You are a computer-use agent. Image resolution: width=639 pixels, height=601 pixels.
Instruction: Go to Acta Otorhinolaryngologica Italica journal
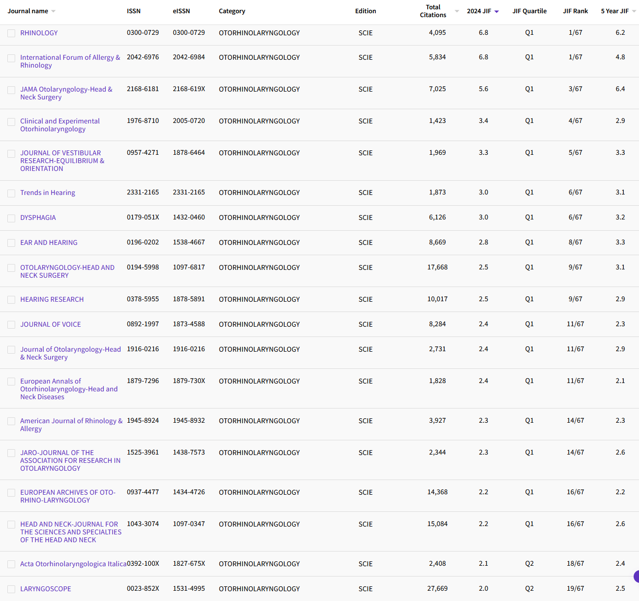click(73, 564)
